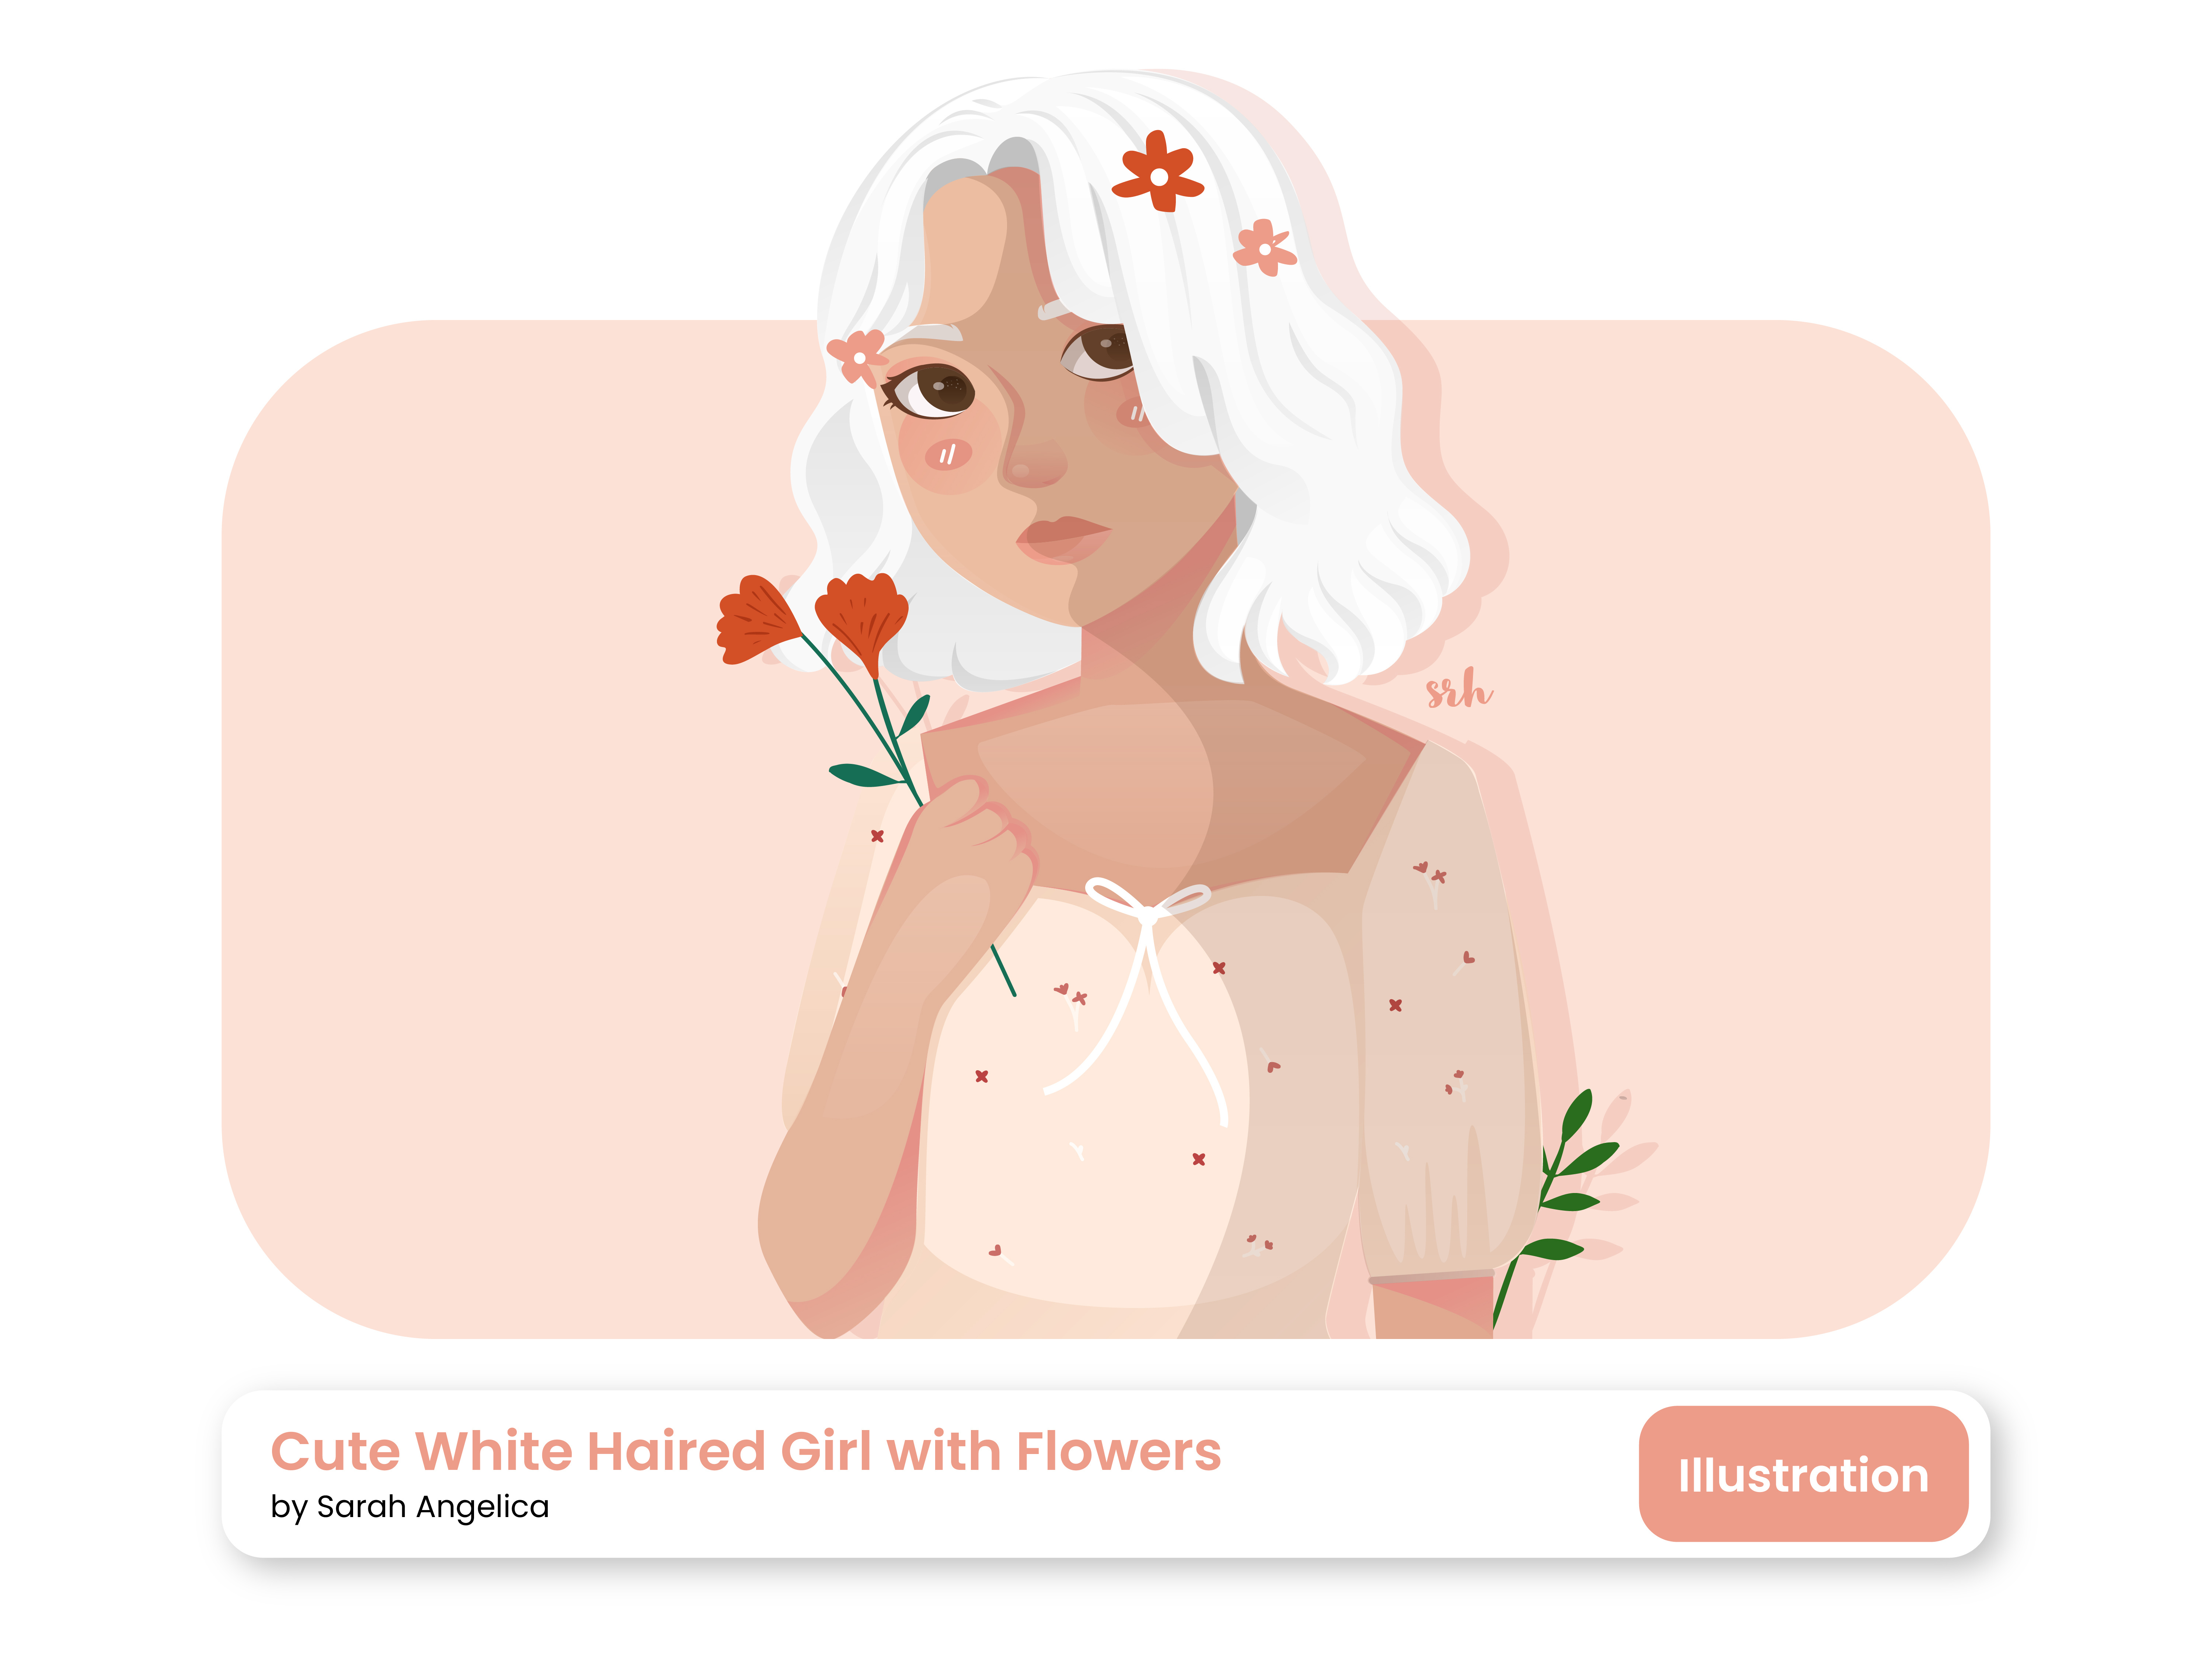Click the clenched hand holding the stems
Screen dimensions: 2212x1659
(975, 835)
